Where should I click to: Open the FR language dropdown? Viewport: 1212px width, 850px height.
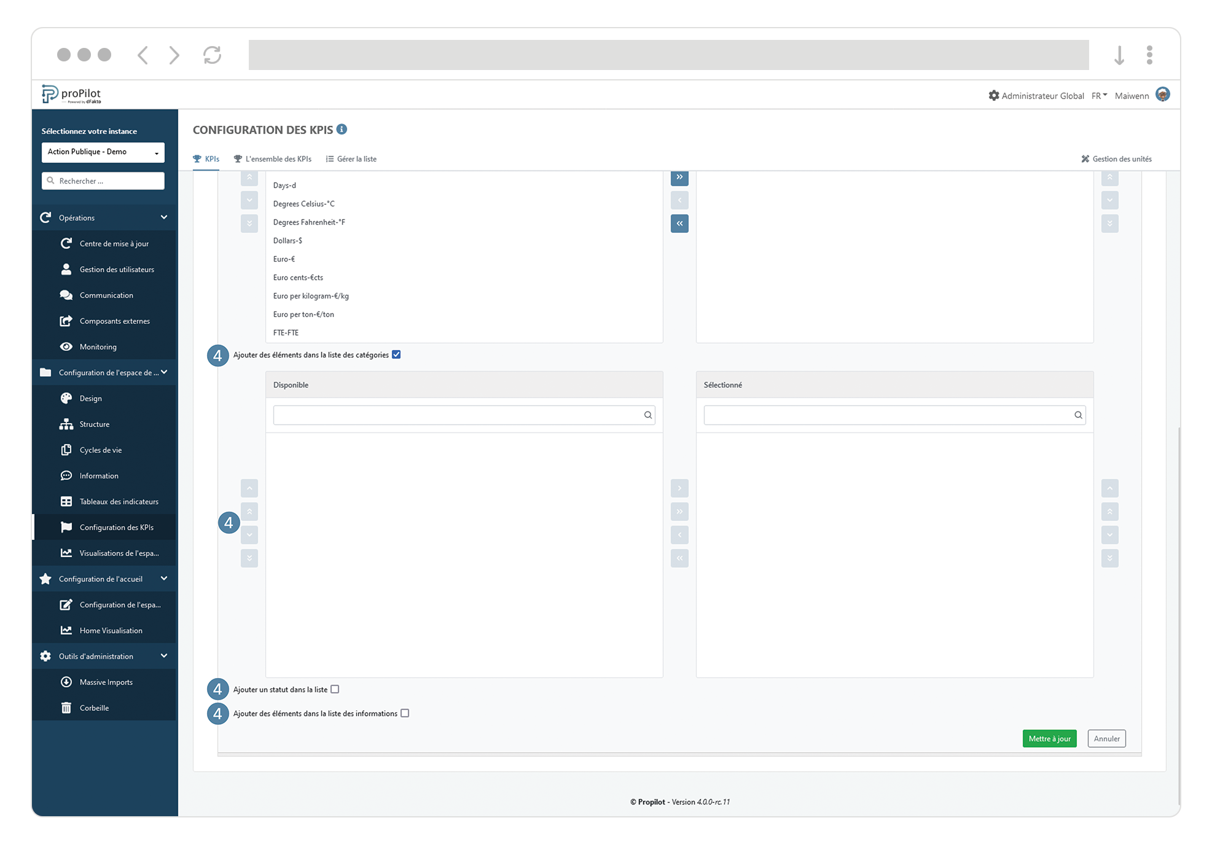pyautogui.click(x=1099, y=96)
